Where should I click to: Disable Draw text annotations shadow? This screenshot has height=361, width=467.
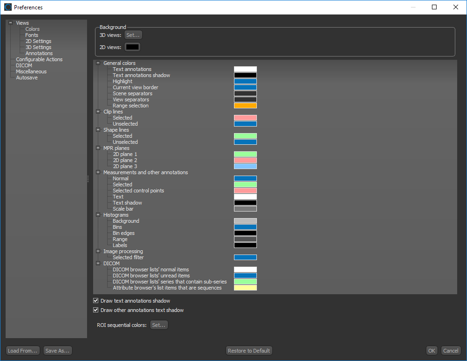point(96,301)
